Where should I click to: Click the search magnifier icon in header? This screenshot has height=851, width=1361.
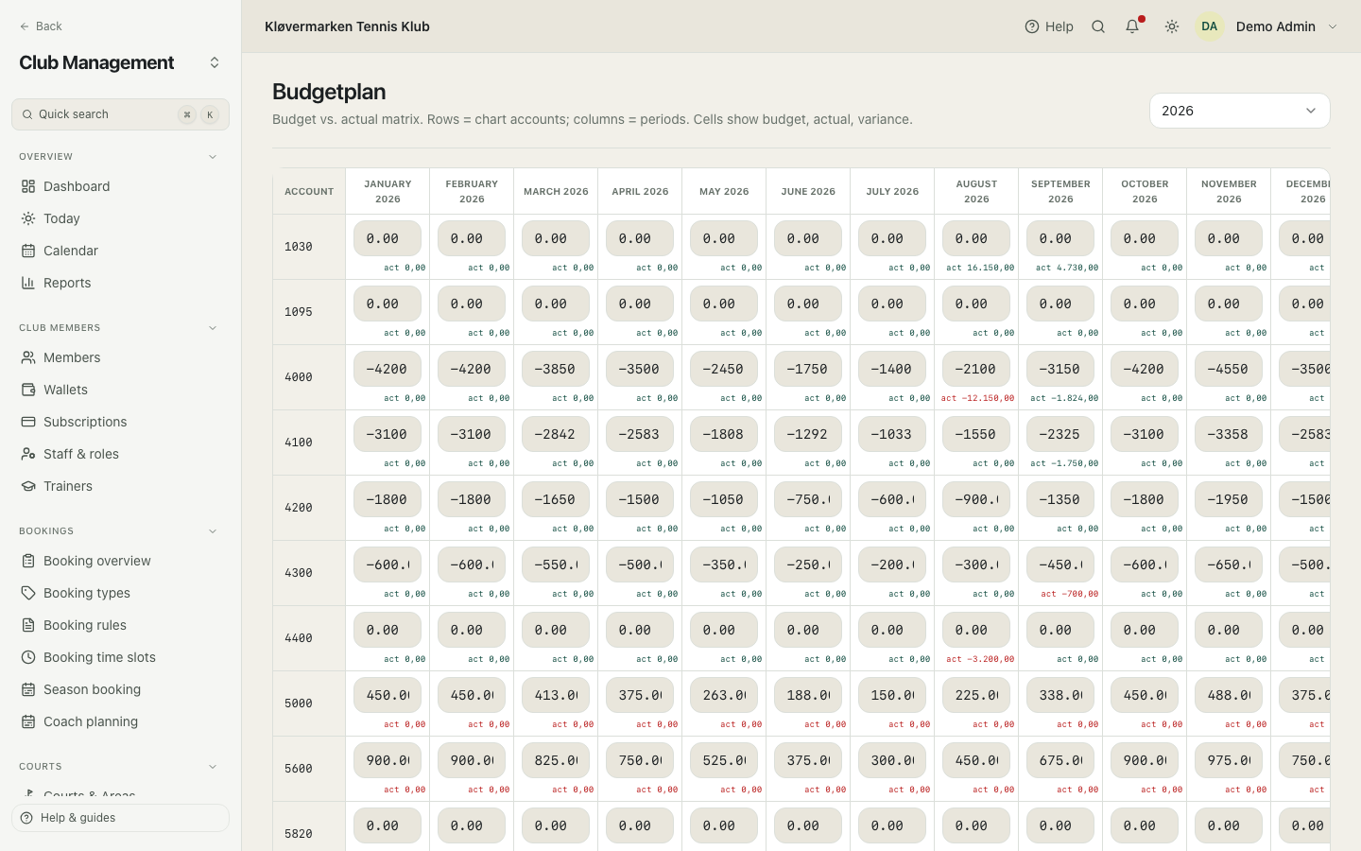tap(1098, 26)
